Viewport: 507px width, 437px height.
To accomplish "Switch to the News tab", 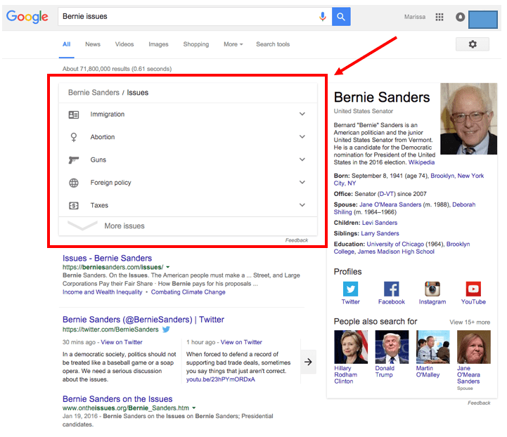I will point(93,44).
